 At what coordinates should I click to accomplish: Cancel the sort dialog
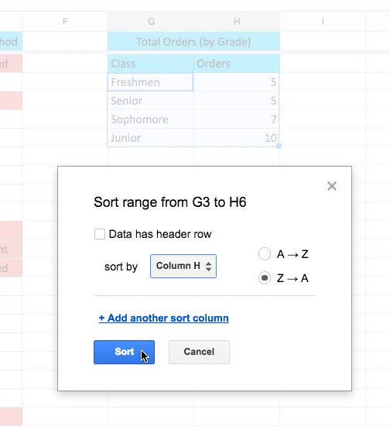[x=199, y=352]
